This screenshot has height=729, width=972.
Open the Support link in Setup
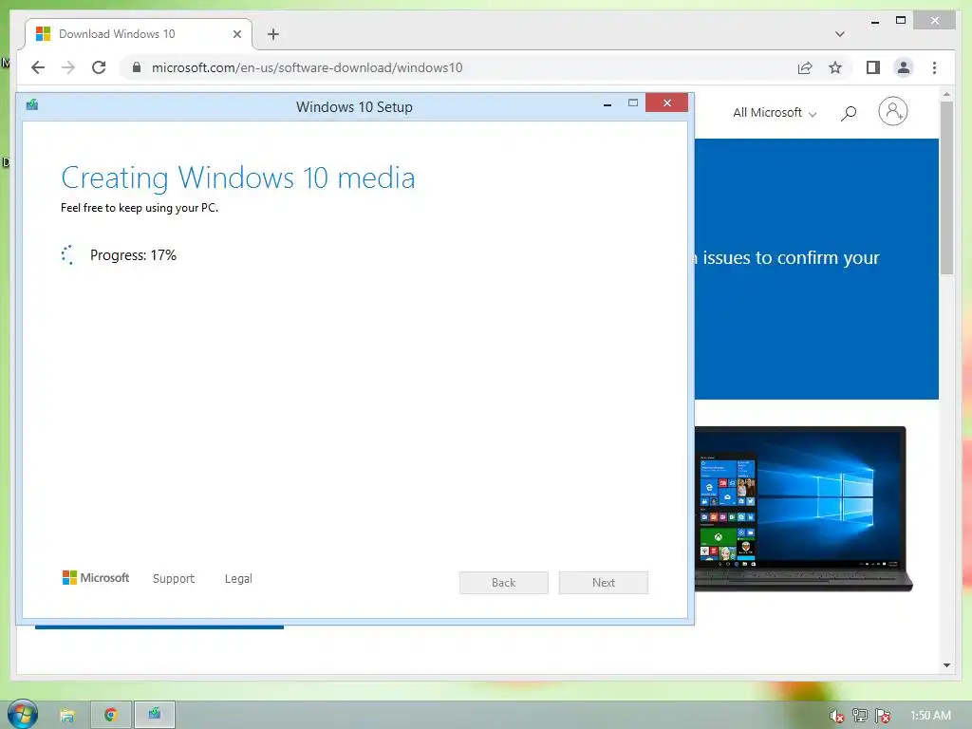click(x=174, y=578)
